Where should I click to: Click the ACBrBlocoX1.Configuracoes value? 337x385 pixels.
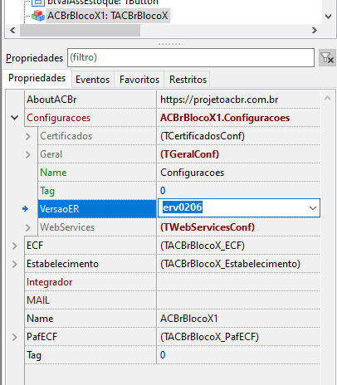click(225, 118)
